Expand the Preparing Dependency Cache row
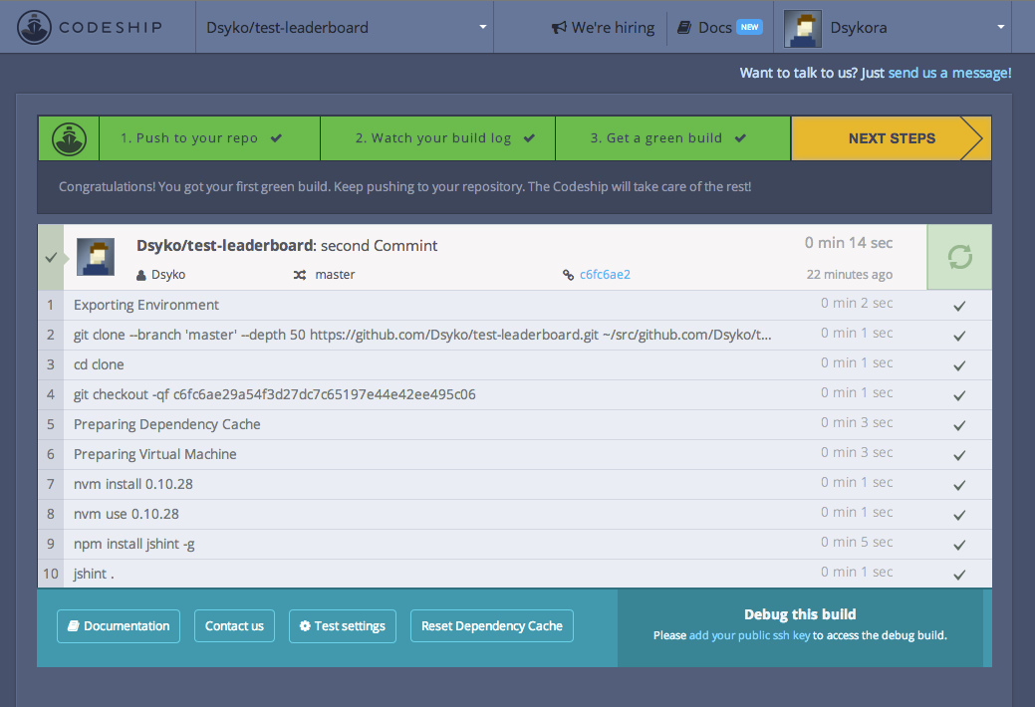This screenshot has height=707, width=1035. (515, 424)
